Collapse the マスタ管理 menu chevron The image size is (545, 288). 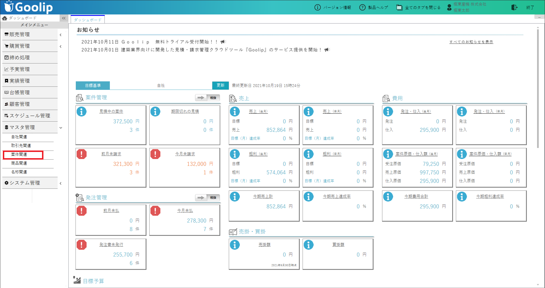pos(60,128)
